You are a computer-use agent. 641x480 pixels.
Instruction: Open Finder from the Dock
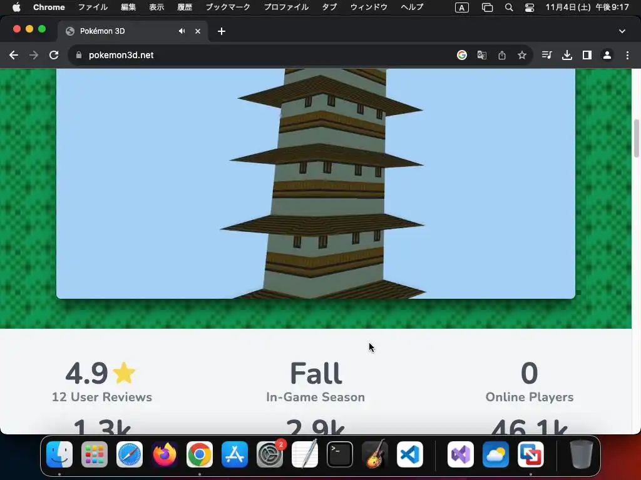pos(59,454)
